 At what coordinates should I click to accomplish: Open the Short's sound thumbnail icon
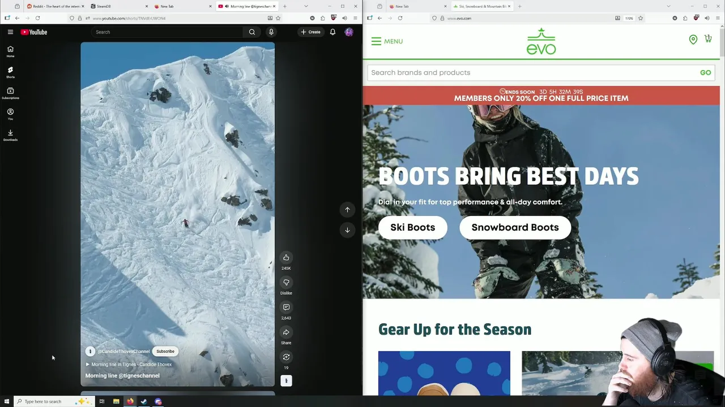pyautogui.click(x=286, y=381)
